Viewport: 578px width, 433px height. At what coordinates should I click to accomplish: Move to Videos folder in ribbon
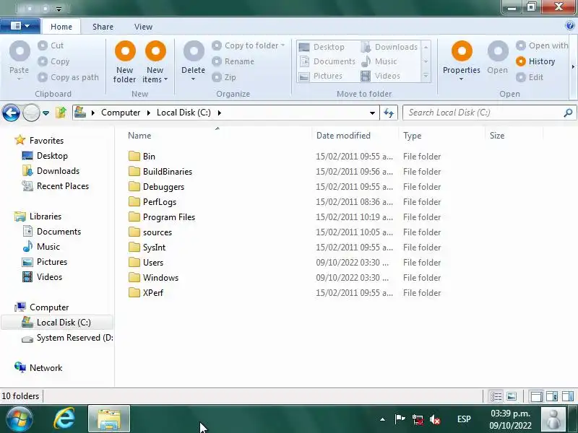pos(381,76)
